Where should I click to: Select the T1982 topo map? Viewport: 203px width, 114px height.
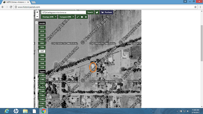coord(42,79)
